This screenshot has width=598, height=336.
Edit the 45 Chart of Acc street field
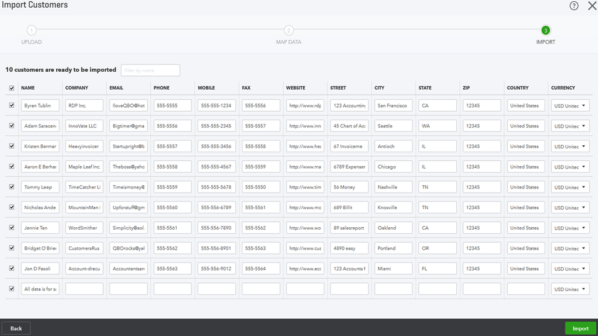(350, 126)
